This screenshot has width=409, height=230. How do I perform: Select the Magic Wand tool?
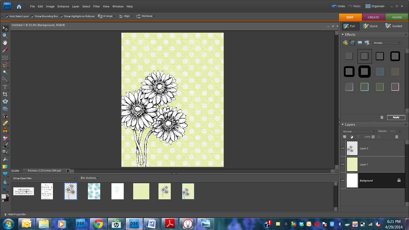coord(5,72)
